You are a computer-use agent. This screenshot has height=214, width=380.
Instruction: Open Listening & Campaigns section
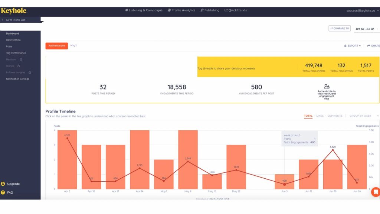144,10
